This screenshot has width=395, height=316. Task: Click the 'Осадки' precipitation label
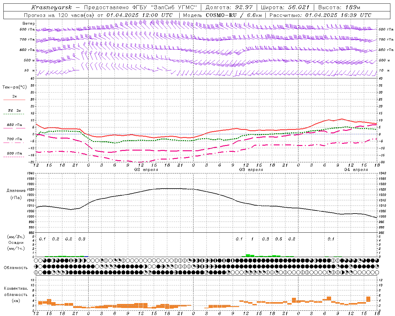(16, 243)
